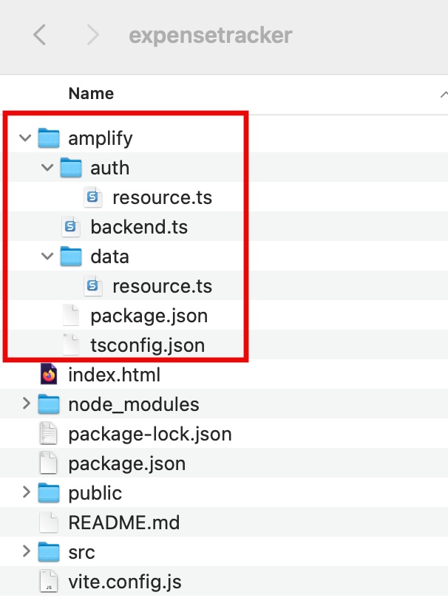Select the src folder icon
The image size is (448, 612).
(x=49, y=552)
